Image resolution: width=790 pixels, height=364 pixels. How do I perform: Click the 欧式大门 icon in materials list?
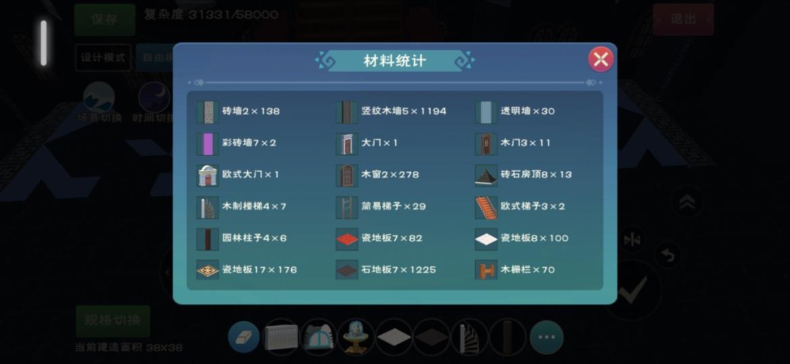pyautogui.click(x=207, y=175)
